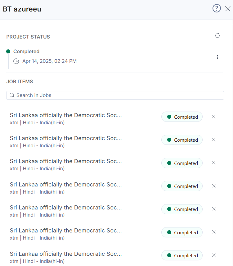Click the clock icon beside the timestamp

tap(16, 61)
